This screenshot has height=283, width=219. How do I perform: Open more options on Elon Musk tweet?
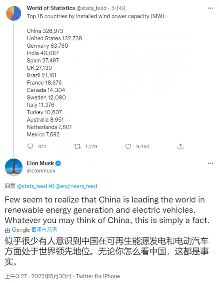tap(211, 163)
